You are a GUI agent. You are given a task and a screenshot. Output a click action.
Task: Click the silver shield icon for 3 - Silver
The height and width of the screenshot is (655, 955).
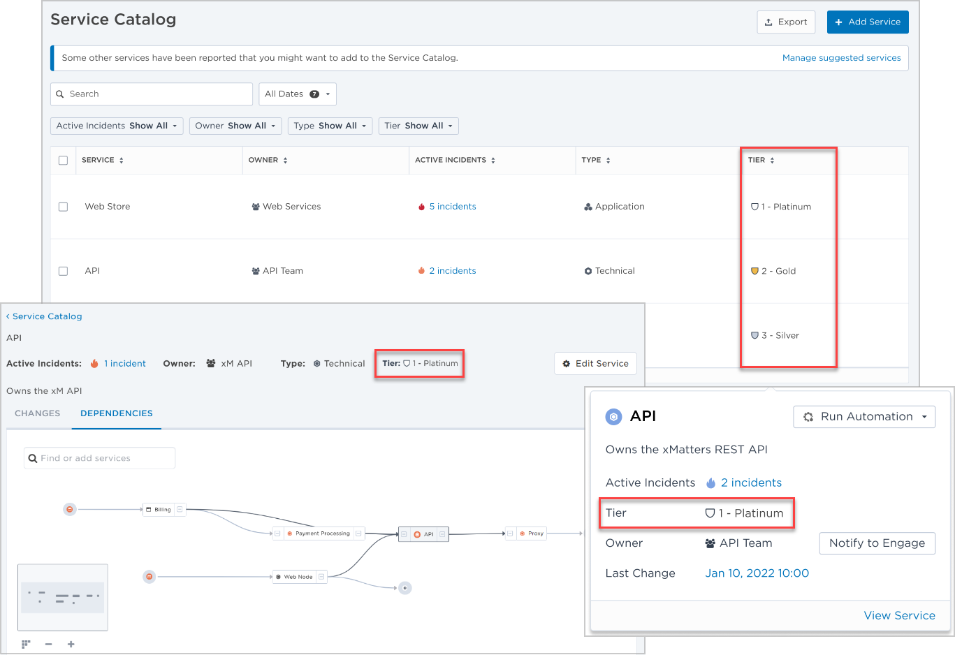[754, 335]
